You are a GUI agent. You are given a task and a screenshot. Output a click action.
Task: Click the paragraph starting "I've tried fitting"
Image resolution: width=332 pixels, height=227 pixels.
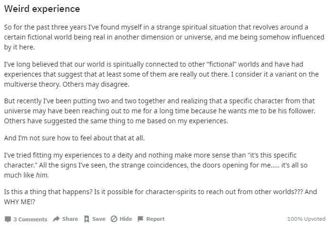click(x=156, y=165)
